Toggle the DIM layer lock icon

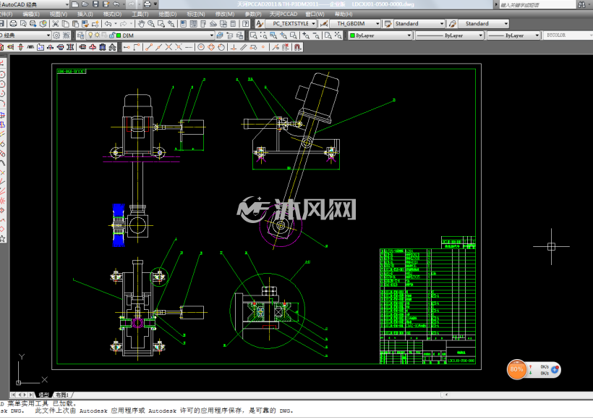(111, 35)
